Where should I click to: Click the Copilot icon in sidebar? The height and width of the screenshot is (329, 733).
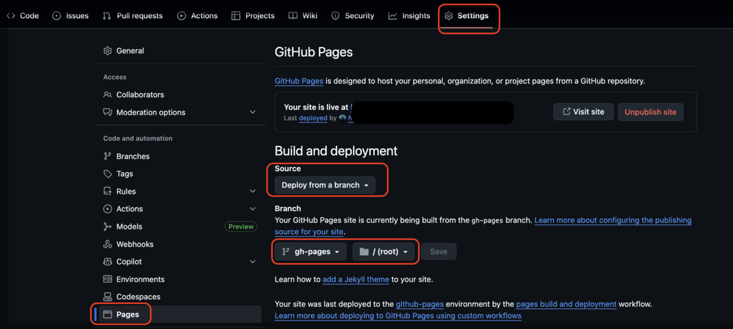coord(108,261)
